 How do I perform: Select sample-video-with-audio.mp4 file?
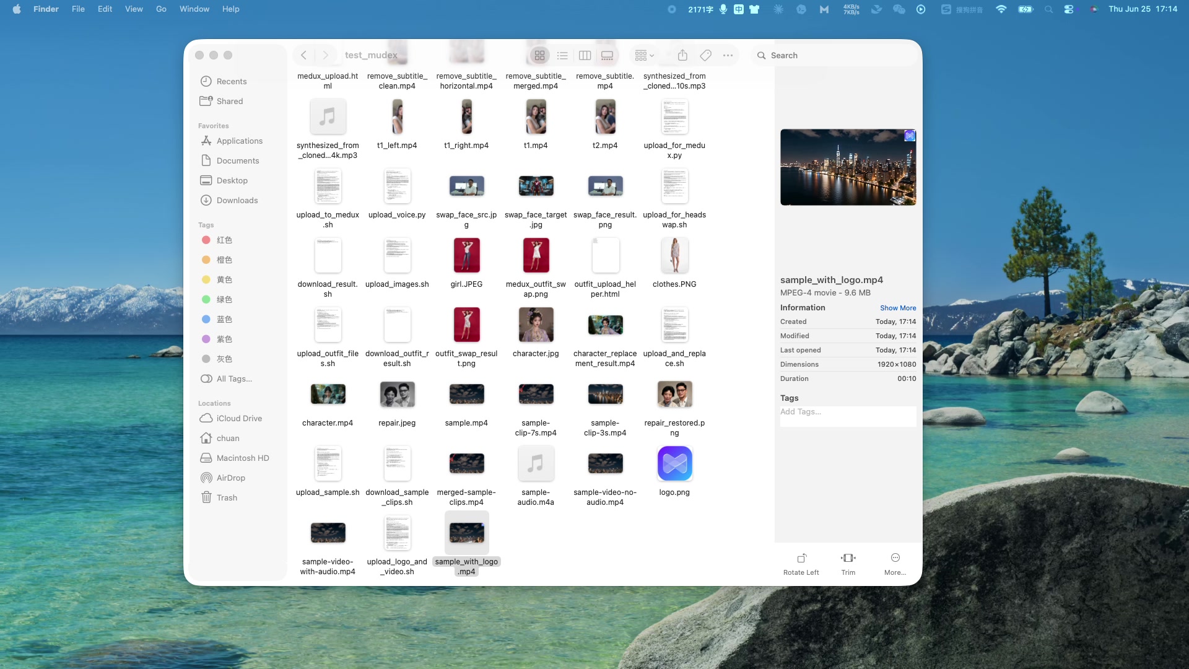click(328, 533)
